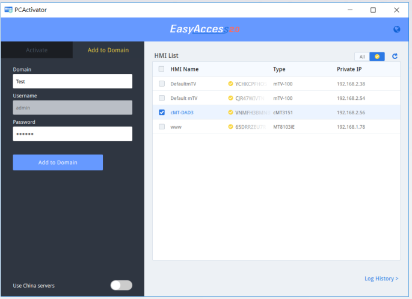Click the HMI Name column header
The height and width of the screenshot is (299, 412).
coord(185,69)
